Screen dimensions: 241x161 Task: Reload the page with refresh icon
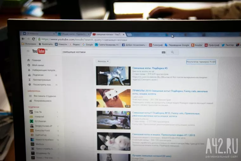click(x=34, y=39)
